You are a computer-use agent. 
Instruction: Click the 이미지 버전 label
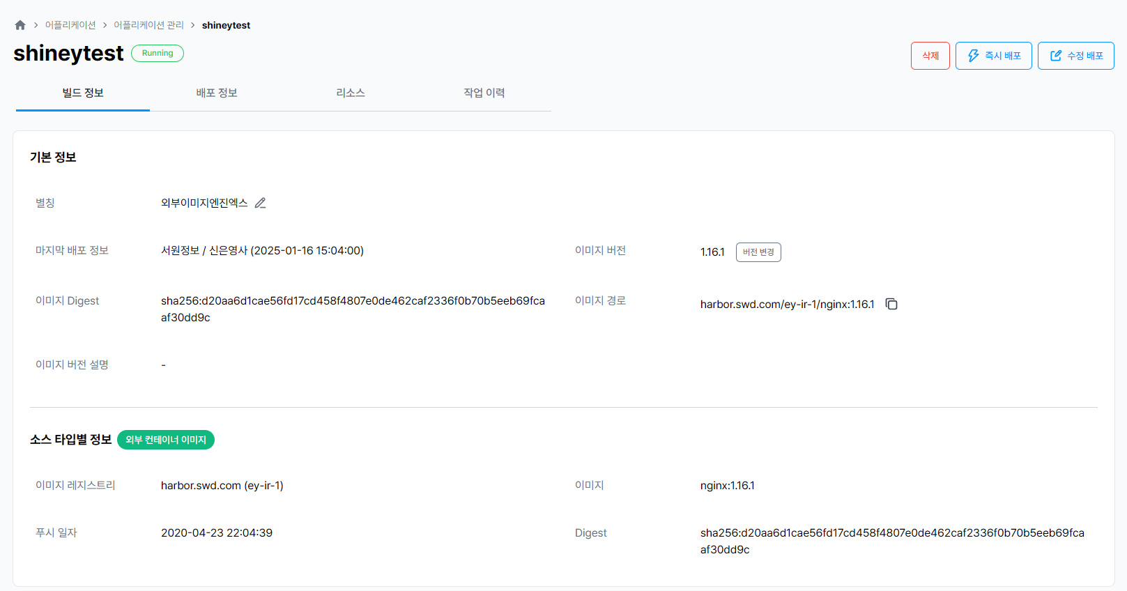point(600,251)
